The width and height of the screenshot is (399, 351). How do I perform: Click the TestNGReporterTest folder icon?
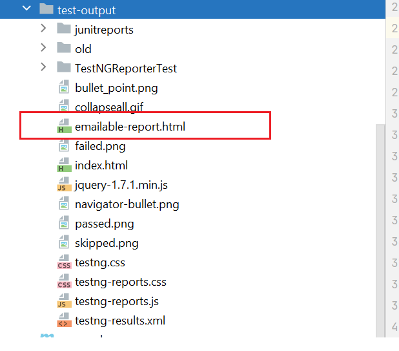click(x=64, y=67)
